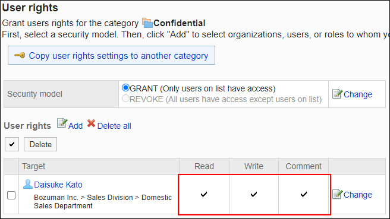The width and height of the screenshot is (390, 219).
Task: Click the Add pencil icon under User rights
Action: point(62,123)
